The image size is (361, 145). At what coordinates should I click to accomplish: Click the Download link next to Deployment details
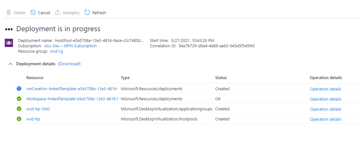point(69,64)
